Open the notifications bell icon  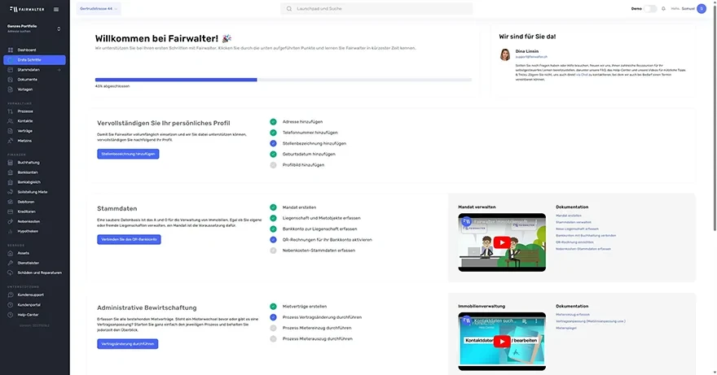tap(663, 9)
